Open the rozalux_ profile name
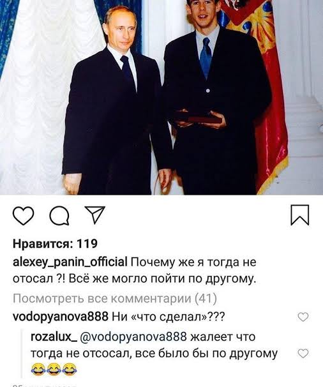The image size is (323, 387). tap(54, 337)
